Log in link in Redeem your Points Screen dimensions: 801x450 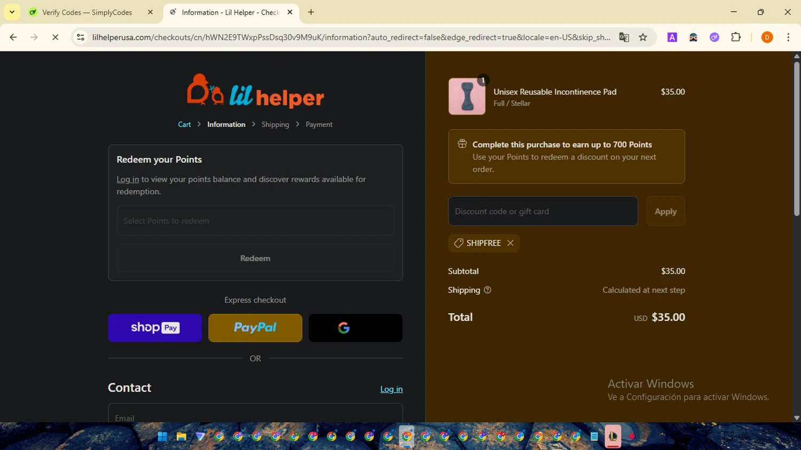tap(128, 179)
